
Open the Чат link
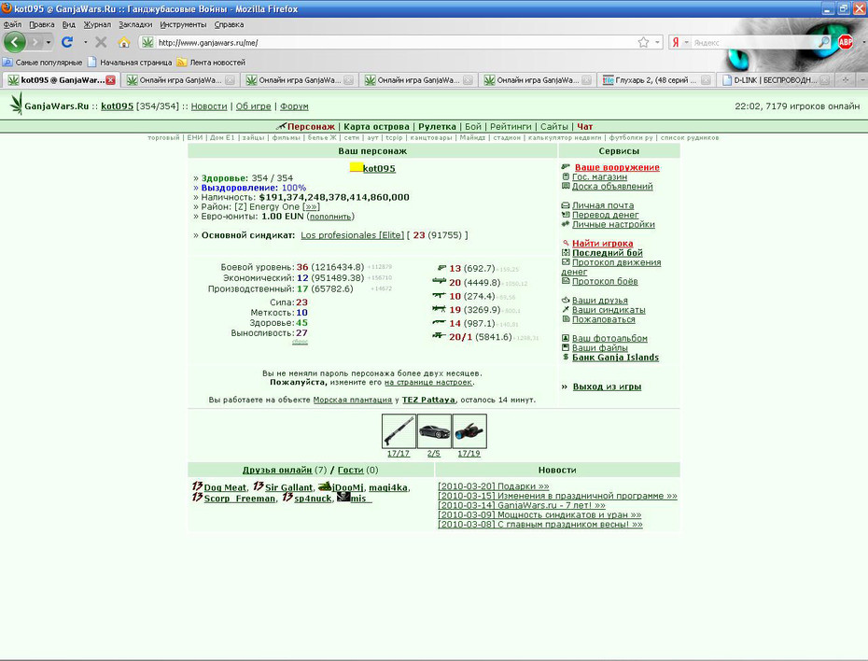(x=585, y=126)
